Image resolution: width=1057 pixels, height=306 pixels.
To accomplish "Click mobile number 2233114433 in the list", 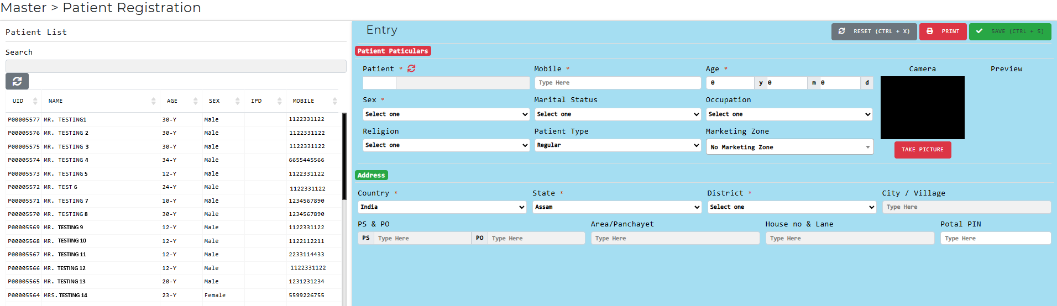I will pyautogui.click(x=306, y=255).
